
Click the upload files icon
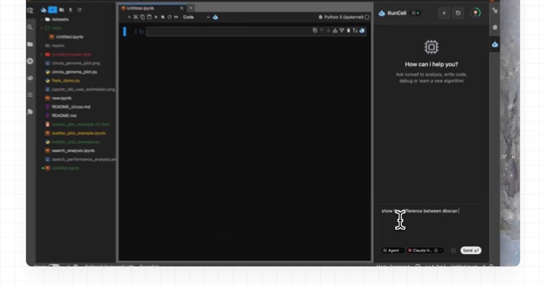pos(70,10)
